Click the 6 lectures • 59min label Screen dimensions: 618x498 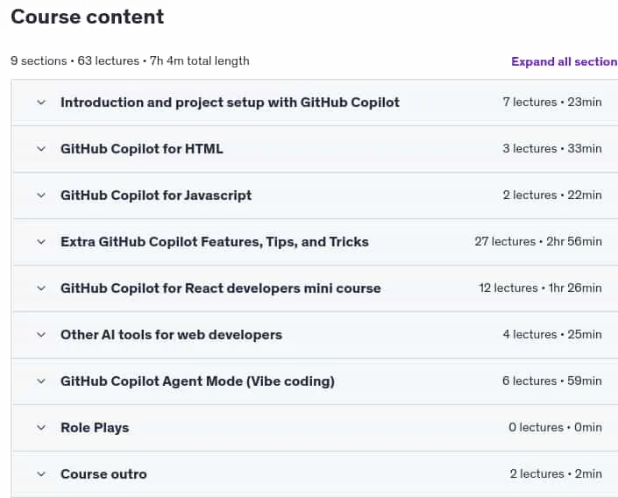tap(552, 381)
